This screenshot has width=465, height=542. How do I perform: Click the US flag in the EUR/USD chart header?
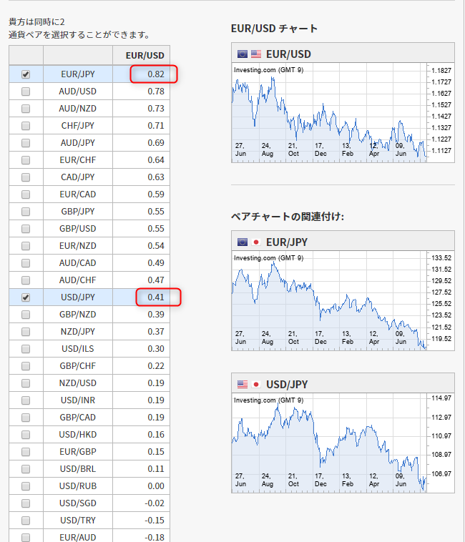coord(255,54)
